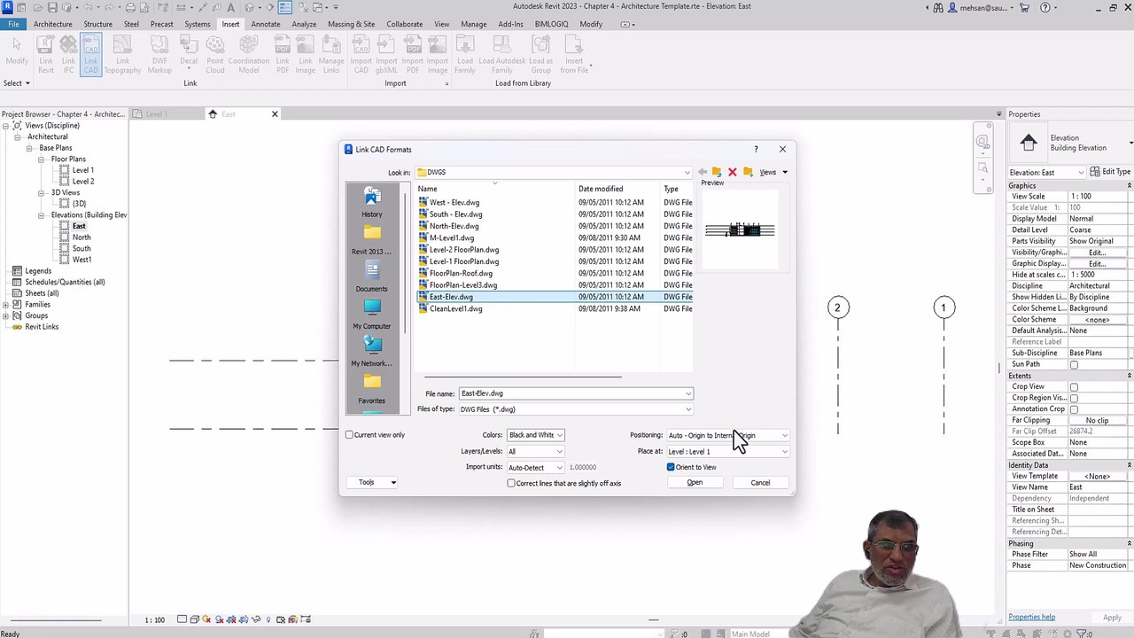Click the Link IFC ribbon icon

click(x=68, y=55)
